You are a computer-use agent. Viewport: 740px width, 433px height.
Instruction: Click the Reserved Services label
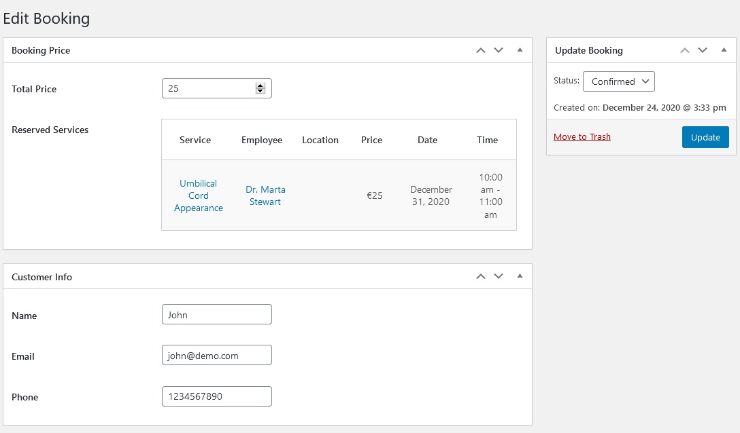tap(50, 130)
